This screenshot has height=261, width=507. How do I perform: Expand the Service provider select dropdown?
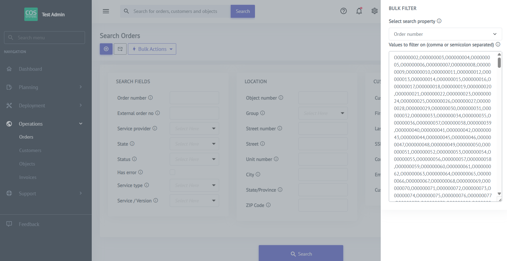194,129
